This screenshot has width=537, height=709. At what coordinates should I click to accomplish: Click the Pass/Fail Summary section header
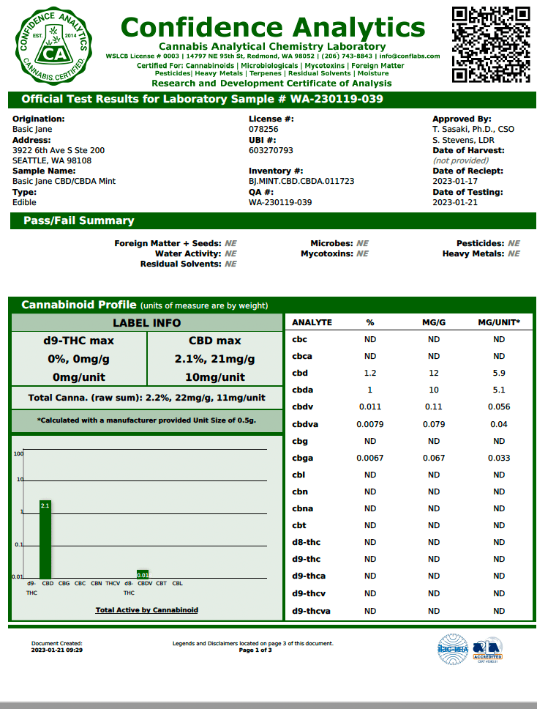273,220
